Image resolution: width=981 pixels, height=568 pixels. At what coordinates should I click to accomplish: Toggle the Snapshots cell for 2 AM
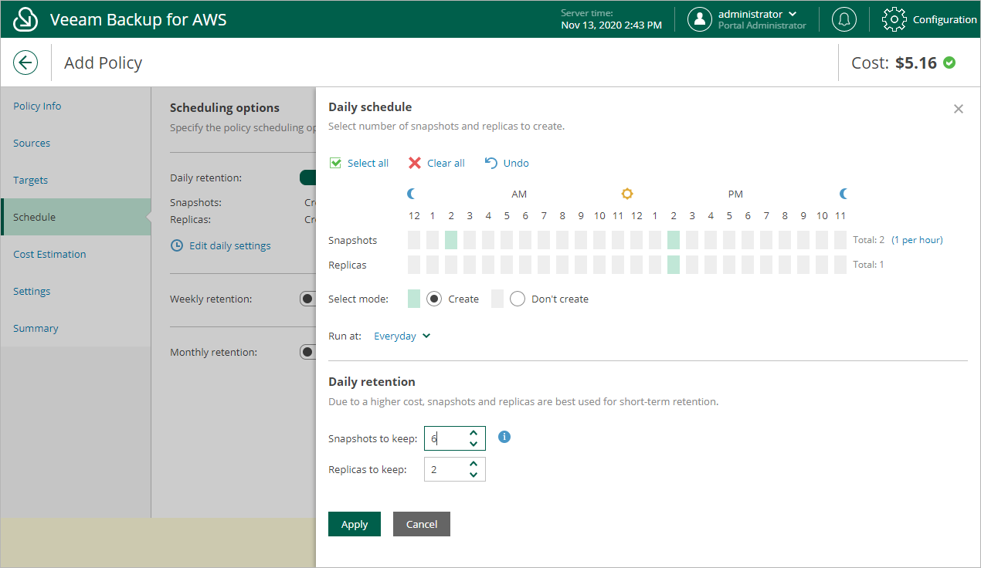click(x=451, y=240)
